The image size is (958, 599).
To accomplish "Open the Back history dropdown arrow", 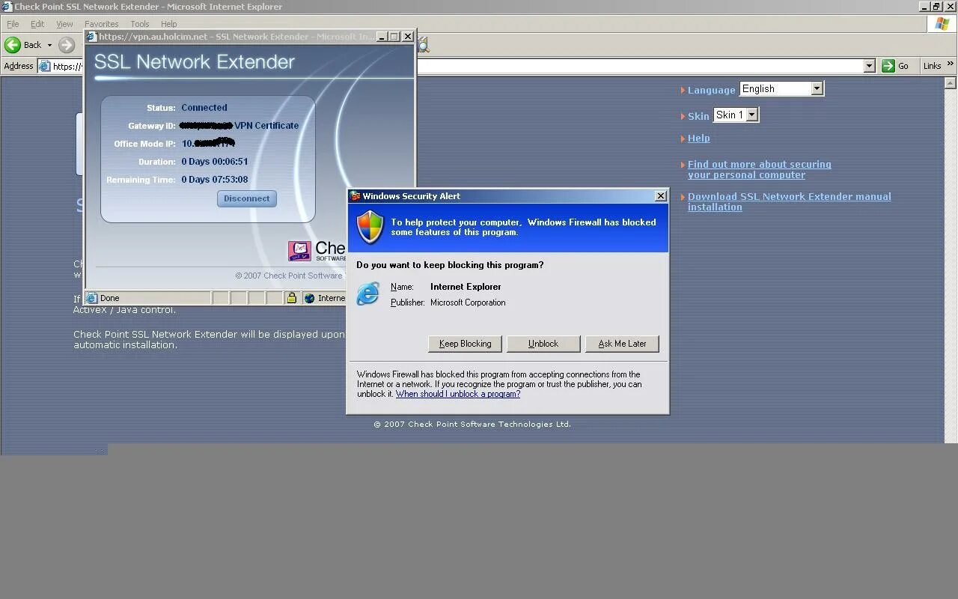I will [49, 45].
